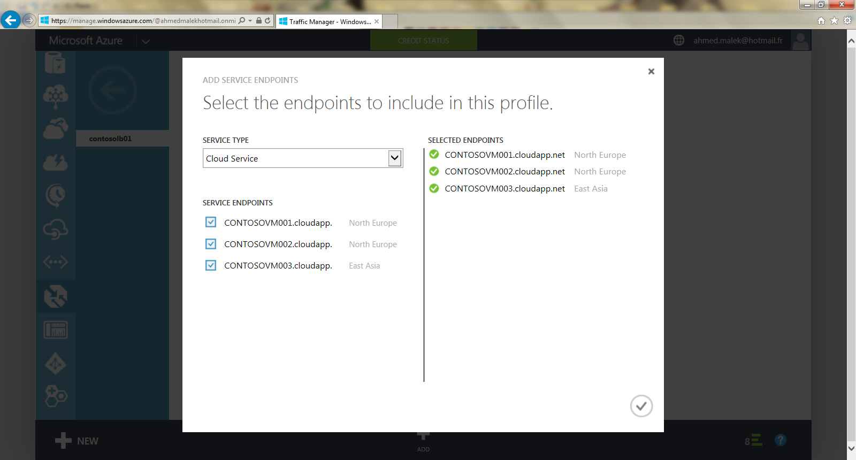Open the browser Tools gear icon
Image resolution: width=856 pixels, height=460 pixels.
(x=847, y=20)
